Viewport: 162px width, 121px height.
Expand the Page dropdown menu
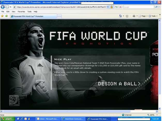coord(143,16)
